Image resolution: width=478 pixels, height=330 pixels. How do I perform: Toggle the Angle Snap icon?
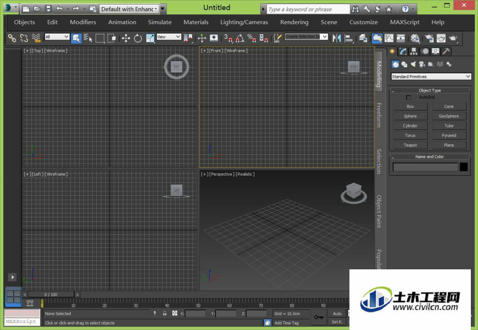pos(240,38)
